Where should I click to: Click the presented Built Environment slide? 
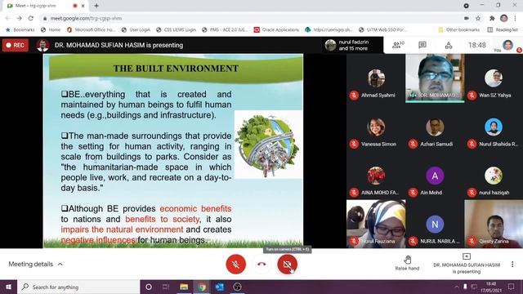click(x=173, y=151)
